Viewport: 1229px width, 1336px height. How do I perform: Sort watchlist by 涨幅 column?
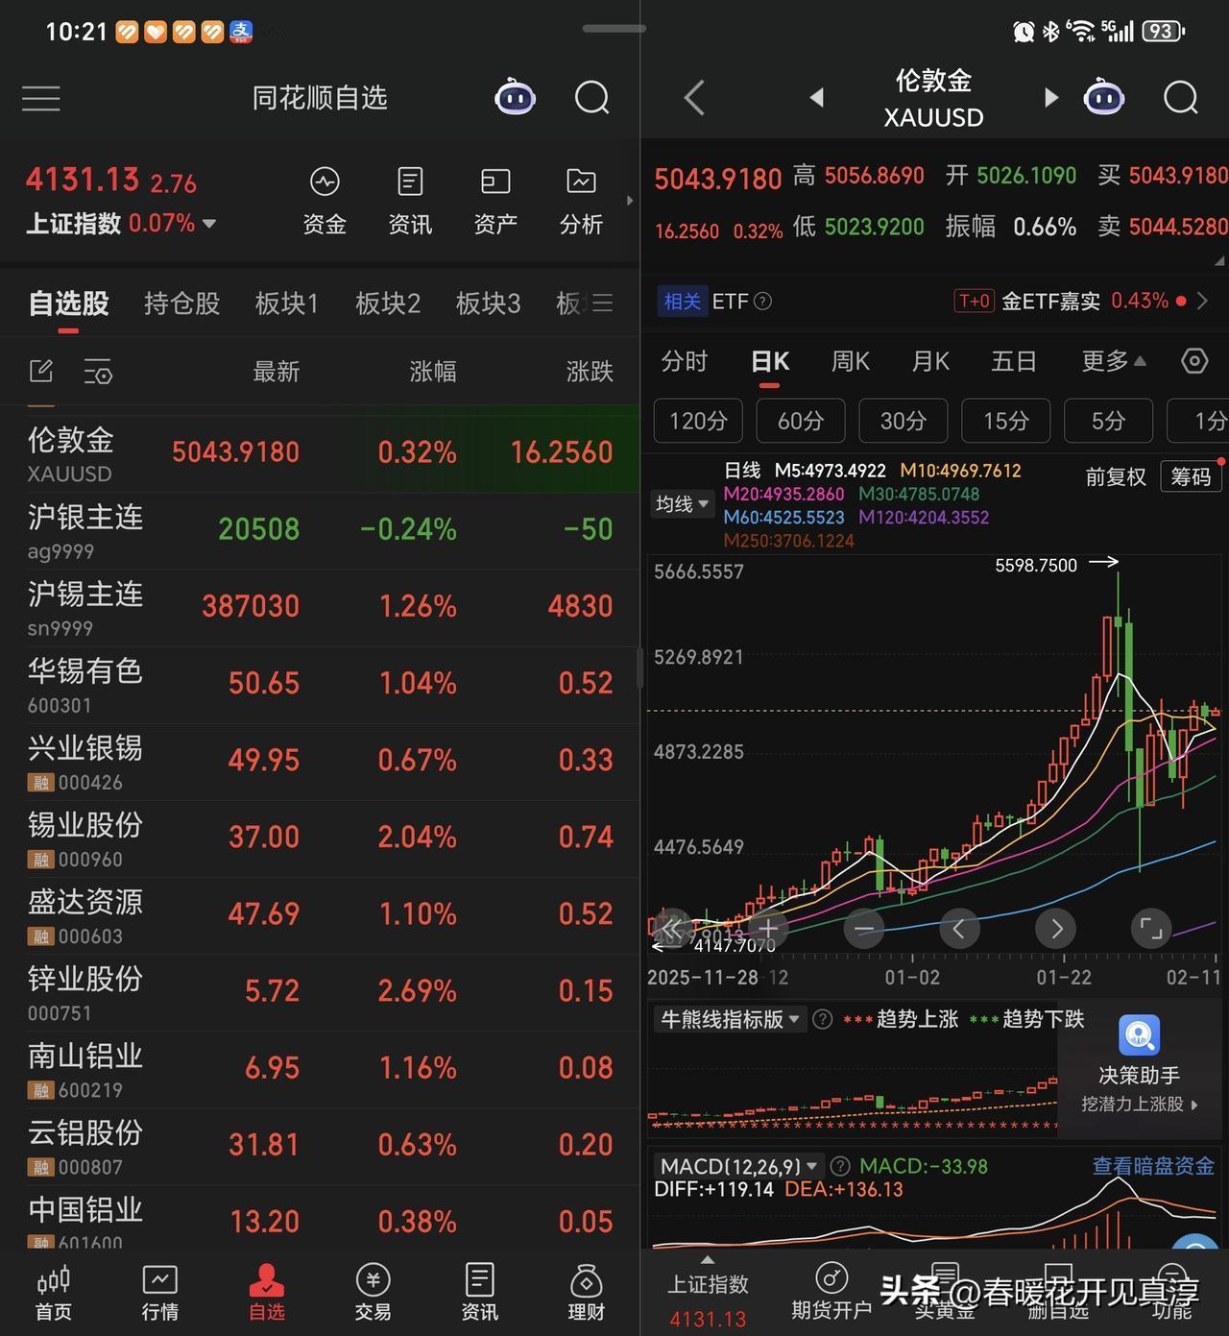click(433, 372)
